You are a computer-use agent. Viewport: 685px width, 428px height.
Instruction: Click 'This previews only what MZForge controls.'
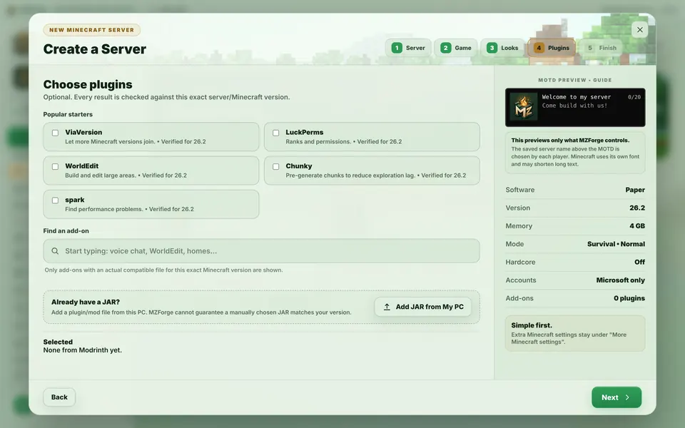[570, 141]
